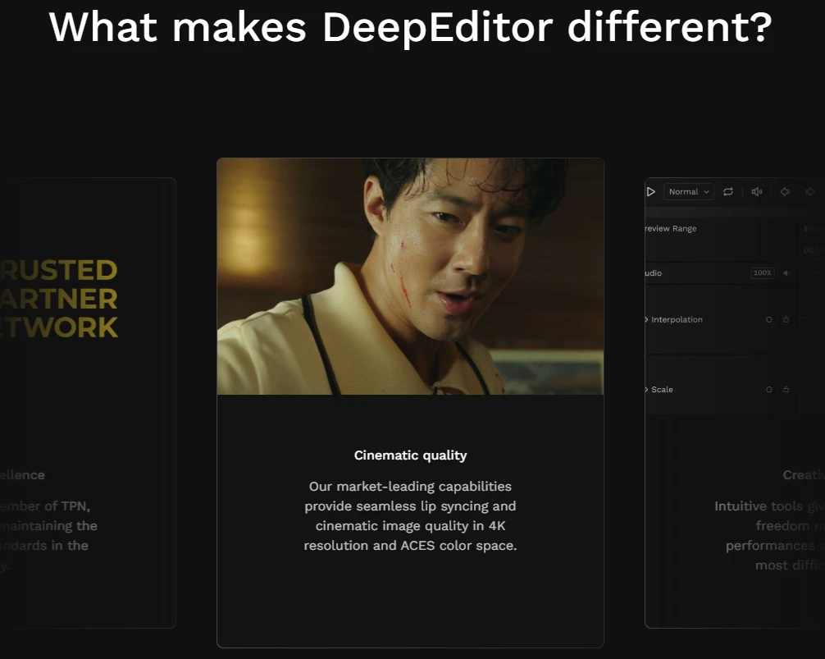This screenshot has height=659, width=825.
Task: Click the previous frame left arrow icon
Action: point(785,192)
